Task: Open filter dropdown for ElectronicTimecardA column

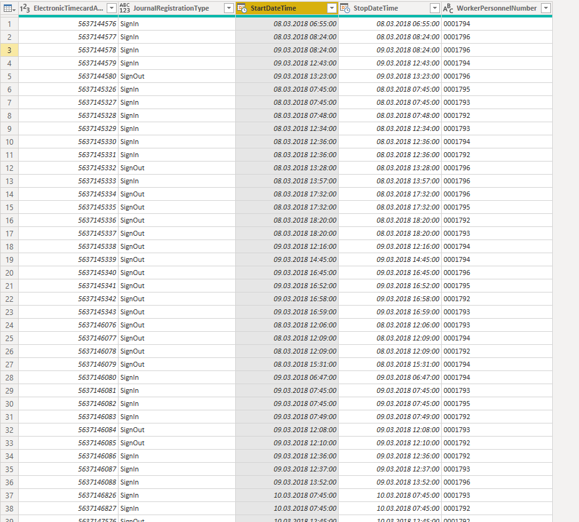Action: pyautogui.click(x=112, y=8)
